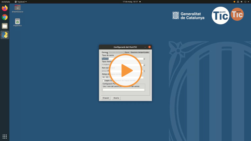Open the Paperera trash icon
251x141 pixels.
(17, 21)
